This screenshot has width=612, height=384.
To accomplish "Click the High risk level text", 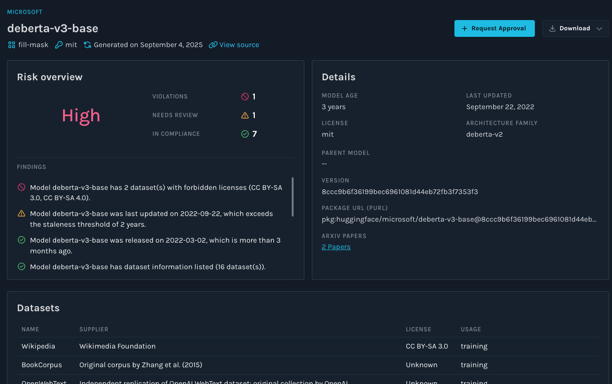I will tap(81, 115).
